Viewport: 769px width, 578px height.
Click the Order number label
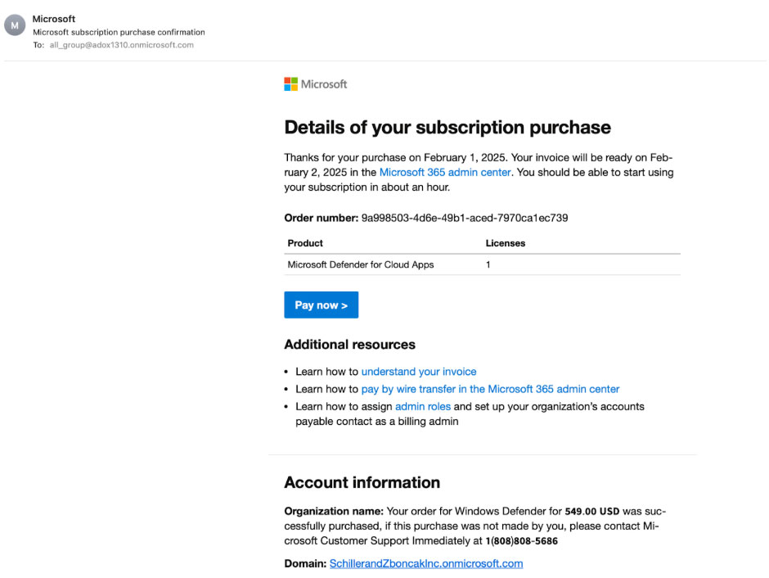tap(322, 218)
